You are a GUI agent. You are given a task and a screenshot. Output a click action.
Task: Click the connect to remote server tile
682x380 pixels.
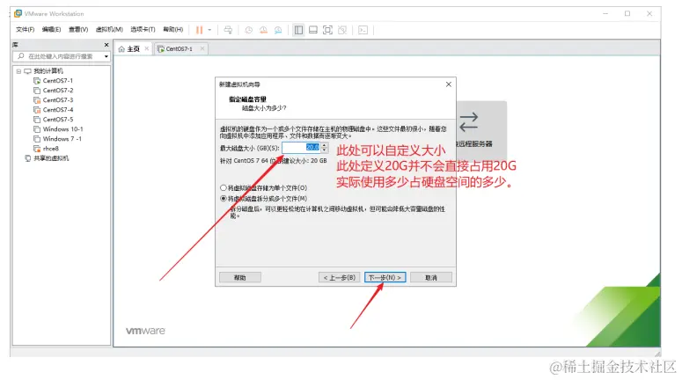[x=481, y=128]
